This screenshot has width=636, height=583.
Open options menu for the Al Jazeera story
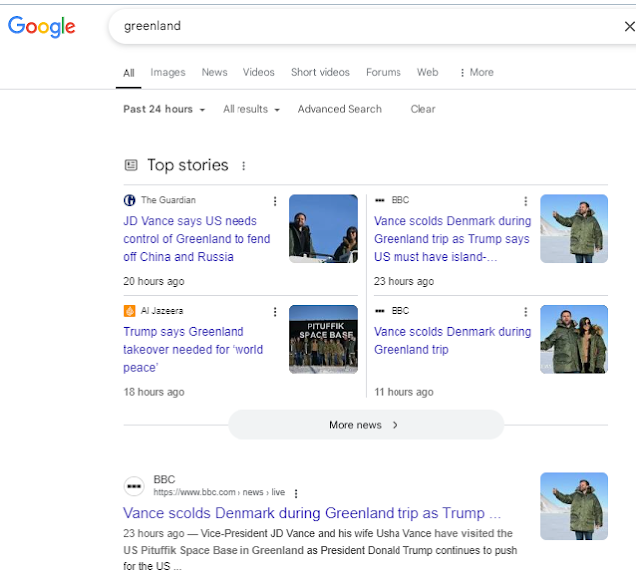point(275,312)
